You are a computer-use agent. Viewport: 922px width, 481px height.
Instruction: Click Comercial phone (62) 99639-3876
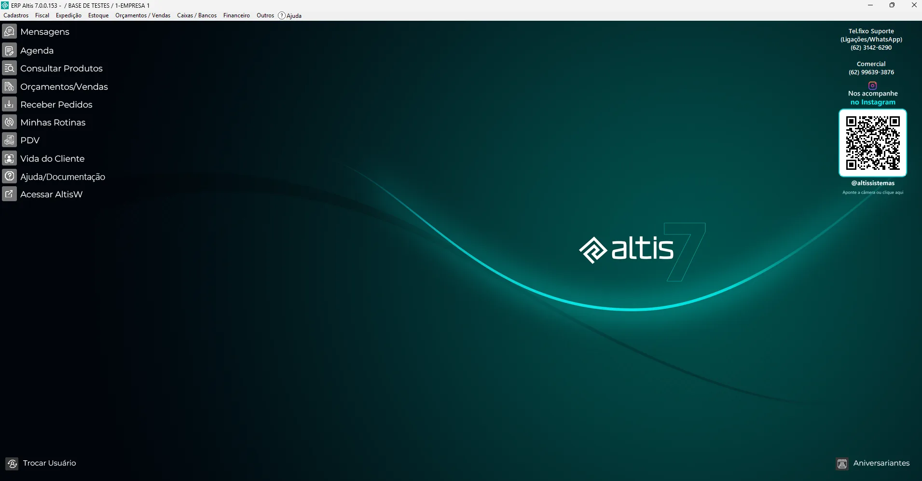click(871, 72)
